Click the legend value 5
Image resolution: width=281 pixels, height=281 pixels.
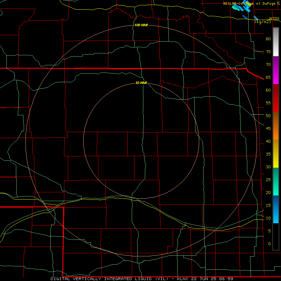[269, 231]
